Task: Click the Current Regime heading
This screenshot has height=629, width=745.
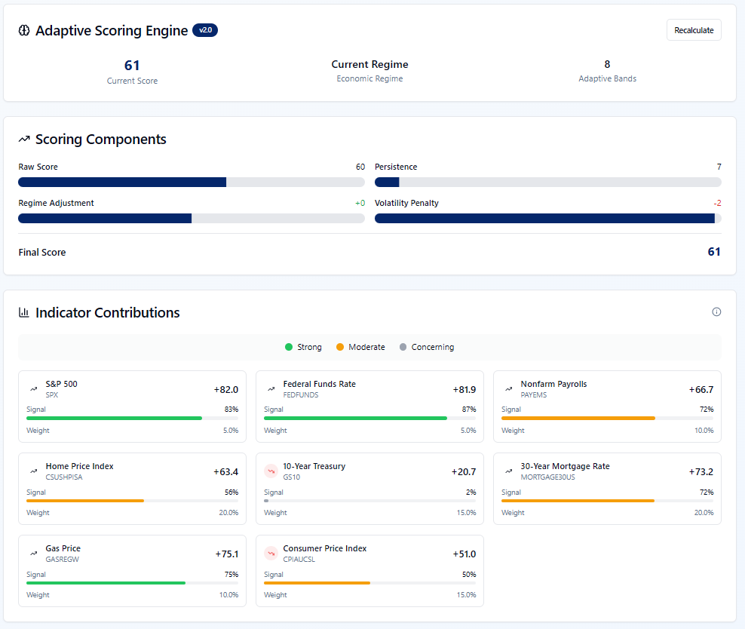Action: click(x=369, y=64)
